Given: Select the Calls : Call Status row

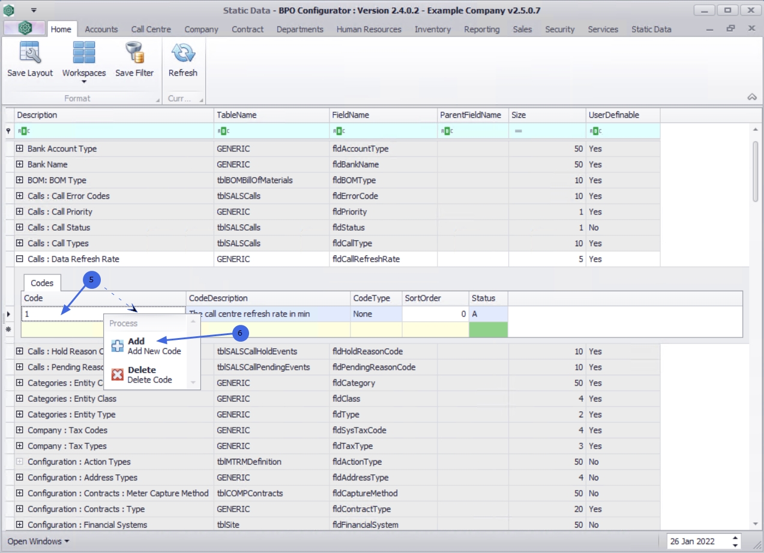Looking at the screenshot, I should (337, 228).
